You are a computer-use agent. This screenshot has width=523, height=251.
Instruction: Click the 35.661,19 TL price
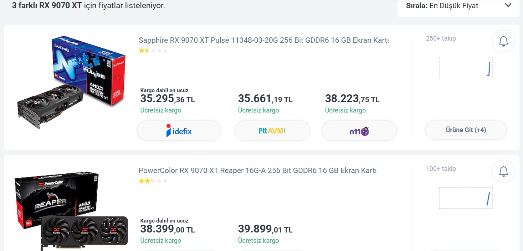pos(265,99)
